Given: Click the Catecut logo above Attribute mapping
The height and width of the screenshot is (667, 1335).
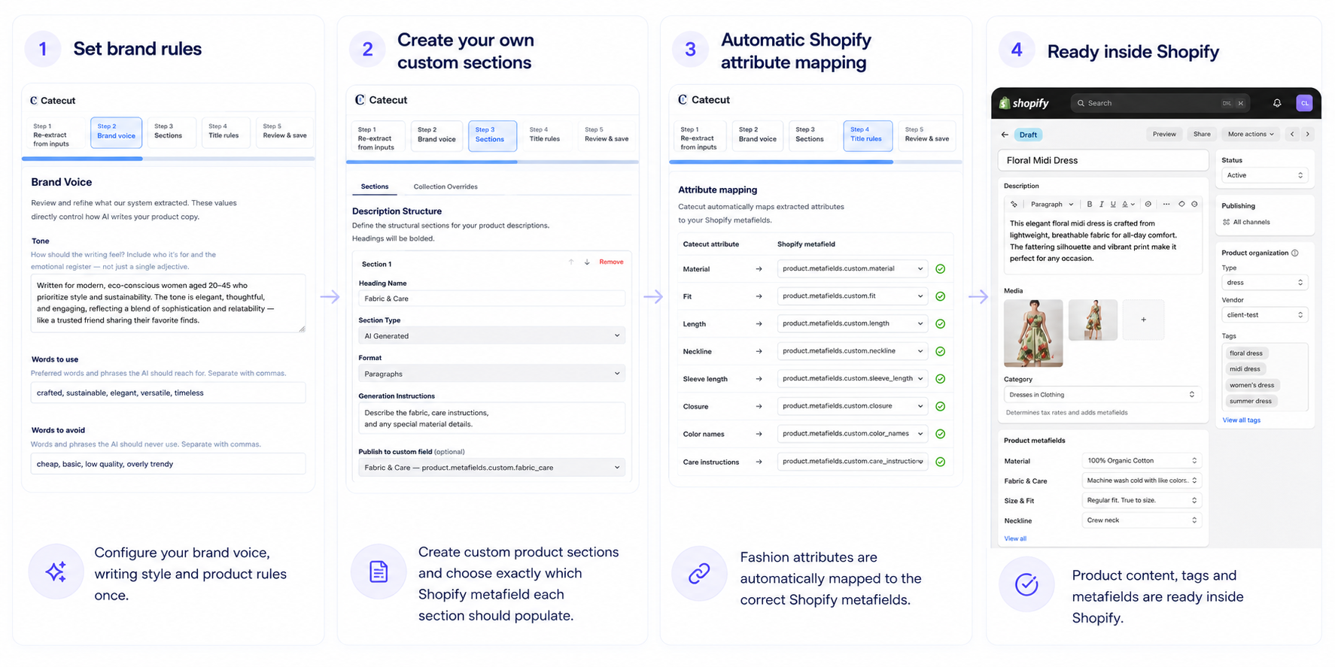Looking at the screenshot, I should tap(704, 99).
